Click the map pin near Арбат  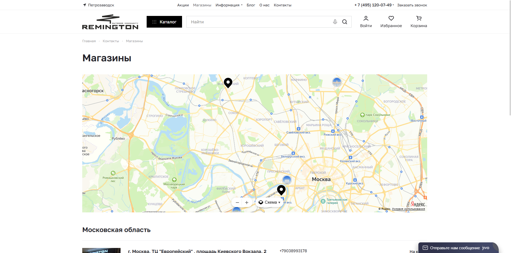tap(281, 190)
